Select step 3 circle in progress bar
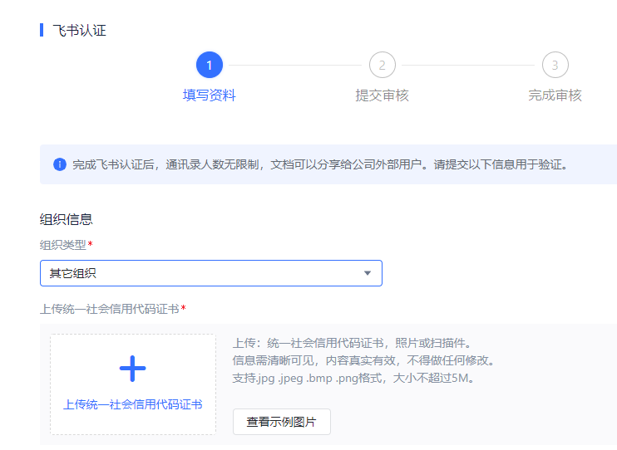This screenshot has width=617, height=450. click(555, 65)
